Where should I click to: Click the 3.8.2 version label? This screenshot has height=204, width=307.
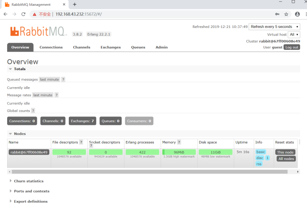coord(77,34)
